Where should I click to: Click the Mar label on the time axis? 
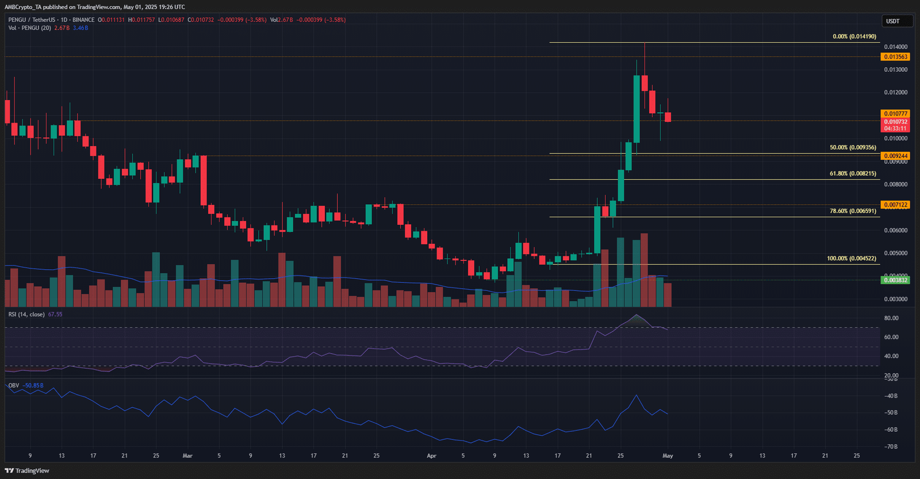coord(187,456)
